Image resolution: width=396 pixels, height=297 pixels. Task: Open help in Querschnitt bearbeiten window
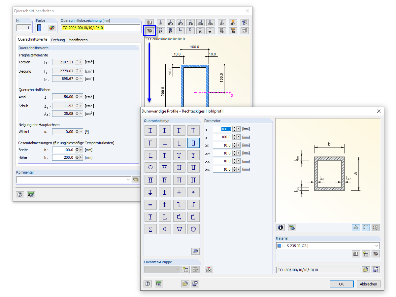tap(20, 195)
